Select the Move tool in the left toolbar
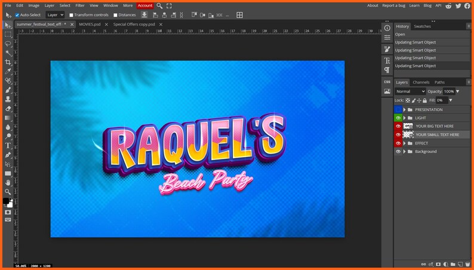The width and height of the screenshot is (474, 270). 8,25
